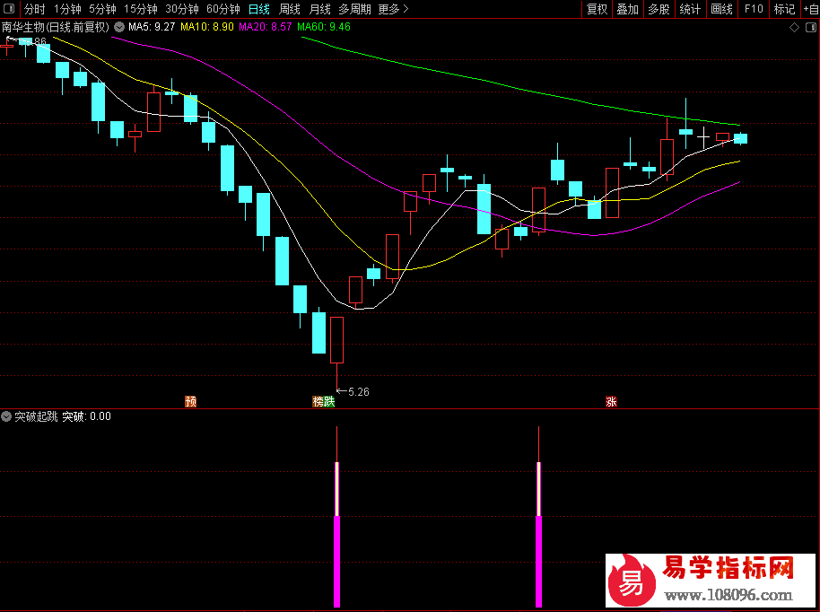Screen dimensions: 820x612
Task: Click the 5.26 low price label
Action: point(358,392)
